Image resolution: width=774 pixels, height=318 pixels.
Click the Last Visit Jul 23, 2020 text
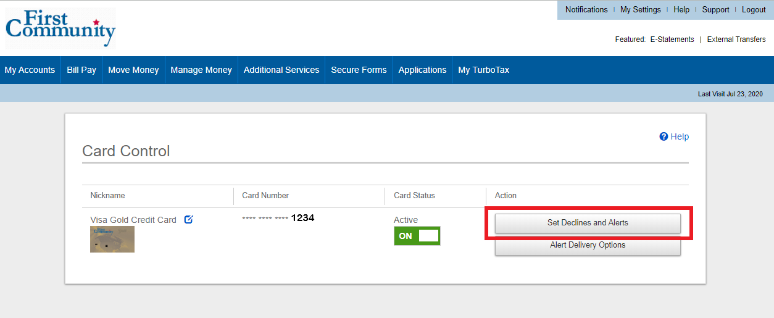(x=730, y=94)
